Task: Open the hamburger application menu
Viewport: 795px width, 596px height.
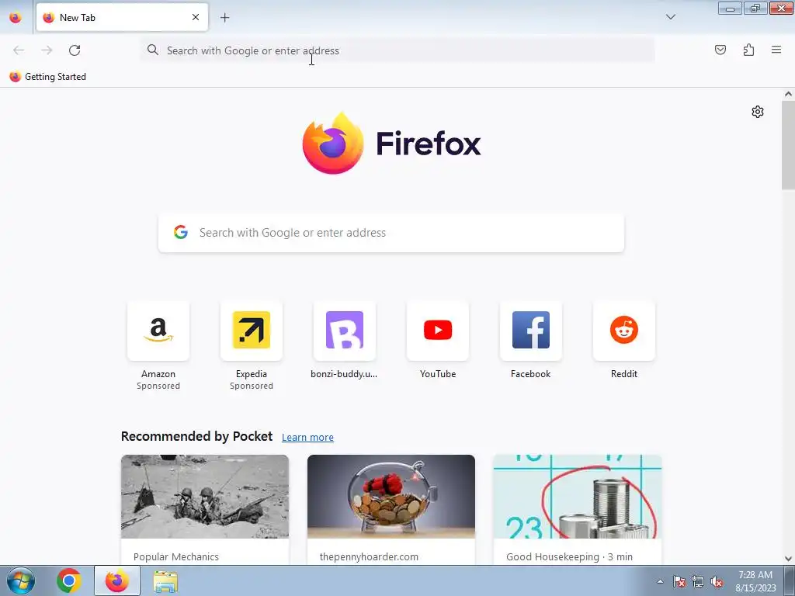Action: tap(776, 50)
